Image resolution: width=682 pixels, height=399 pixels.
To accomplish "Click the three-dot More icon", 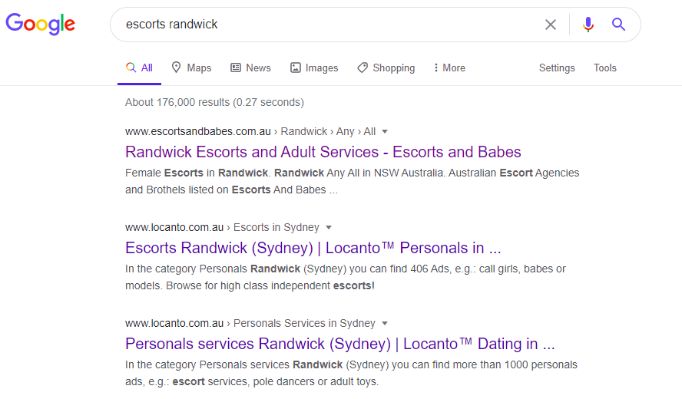I will [435, 68].
